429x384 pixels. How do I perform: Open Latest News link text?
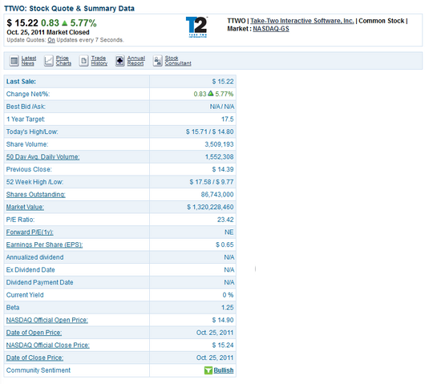[x=29, y=61]
